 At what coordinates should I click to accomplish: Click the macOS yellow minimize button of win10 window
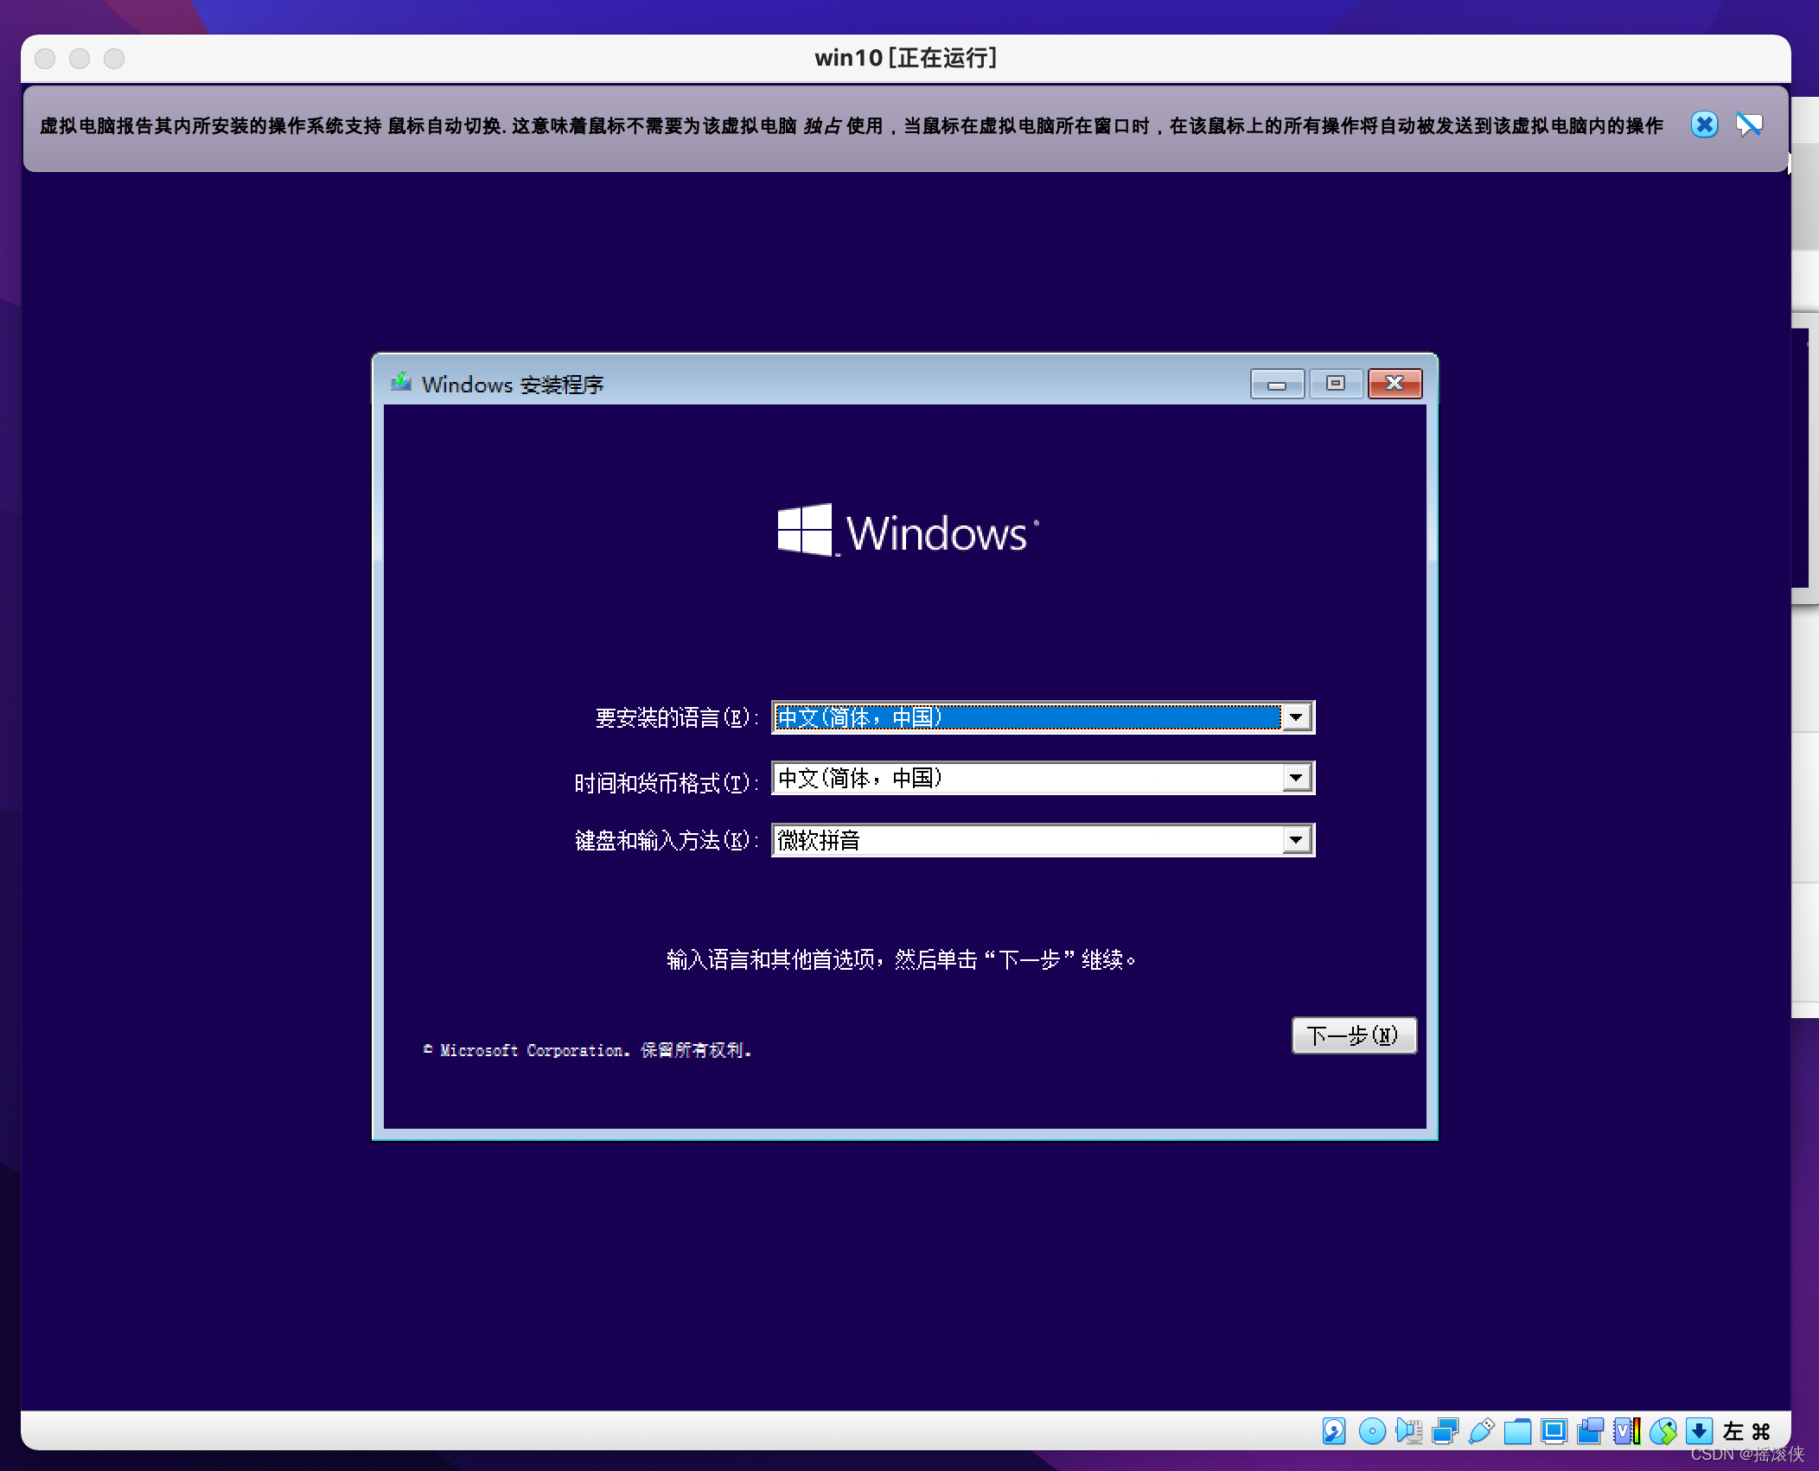click(80, 58)
